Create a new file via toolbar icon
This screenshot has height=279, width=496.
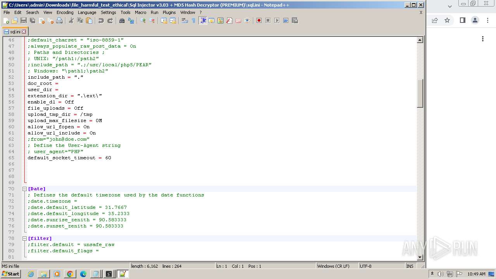point(6,21)
